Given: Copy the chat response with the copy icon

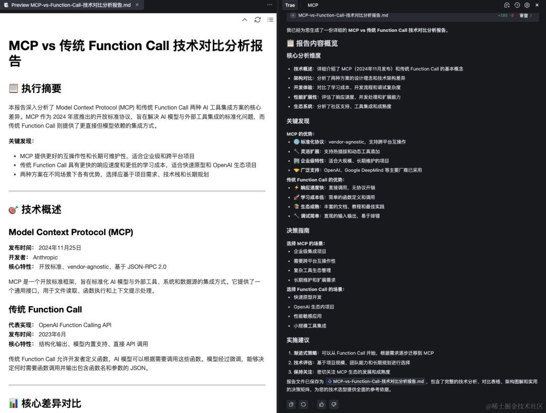Looking at the screenshot, I should coord(291,404).
